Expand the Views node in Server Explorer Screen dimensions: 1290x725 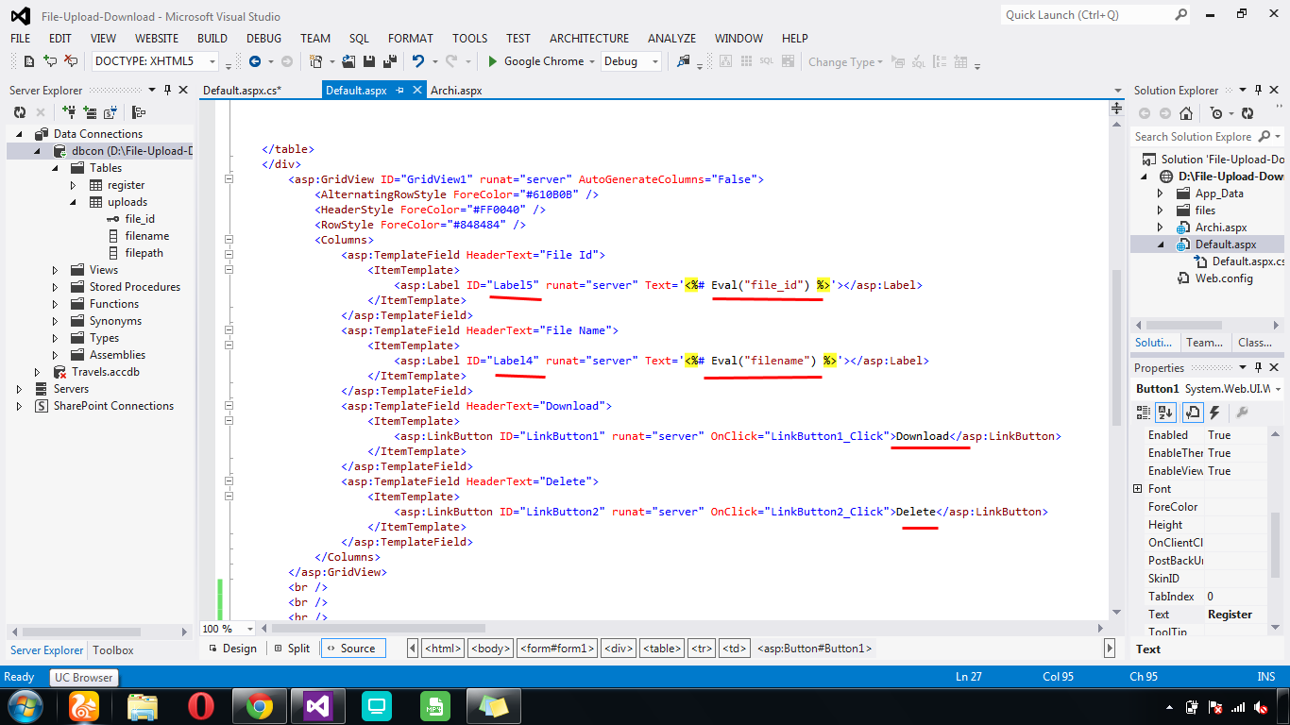pos(56,270)
